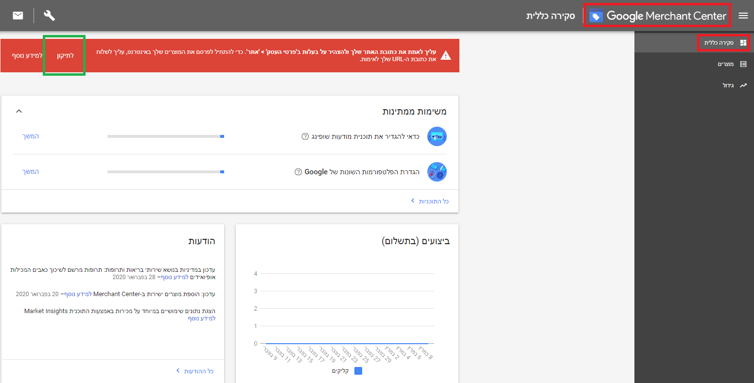Click the task text הגדרת הפלטפורמות השונות של Google

click(x=362, y=172)
